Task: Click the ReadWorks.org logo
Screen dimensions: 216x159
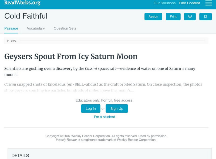Action: [22, 3]
